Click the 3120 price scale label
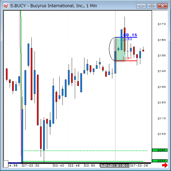Screen dimensions: 171x171 [162, 103]
